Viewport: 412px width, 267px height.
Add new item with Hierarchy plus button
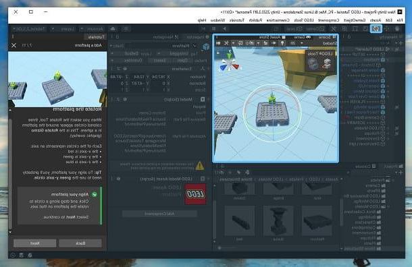pos(400,42)
